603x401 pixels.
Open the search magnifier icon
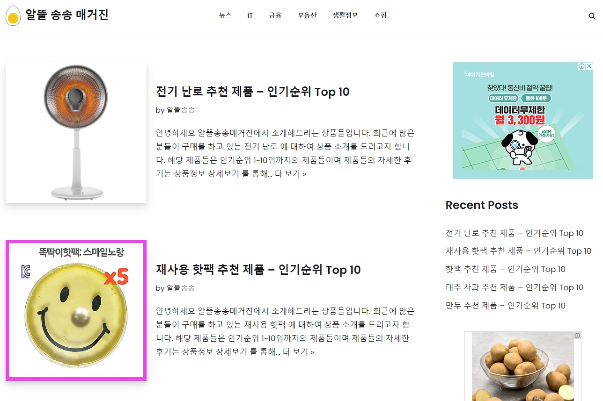coord(592,15)
